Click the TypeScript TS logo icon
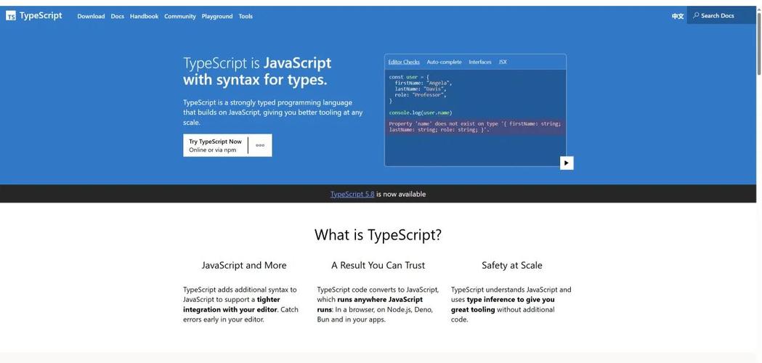Viewport: 762px width, 363px height. [11, 16]
